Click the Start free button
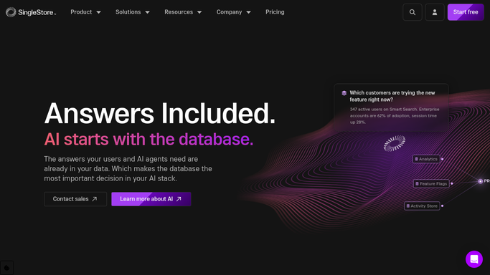 tap(466, 12)
